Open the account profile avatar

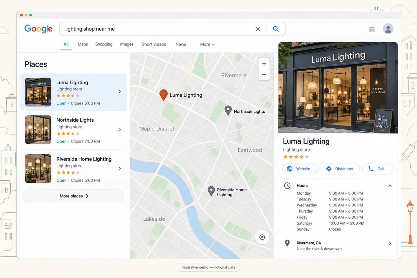tap(388, 29)
